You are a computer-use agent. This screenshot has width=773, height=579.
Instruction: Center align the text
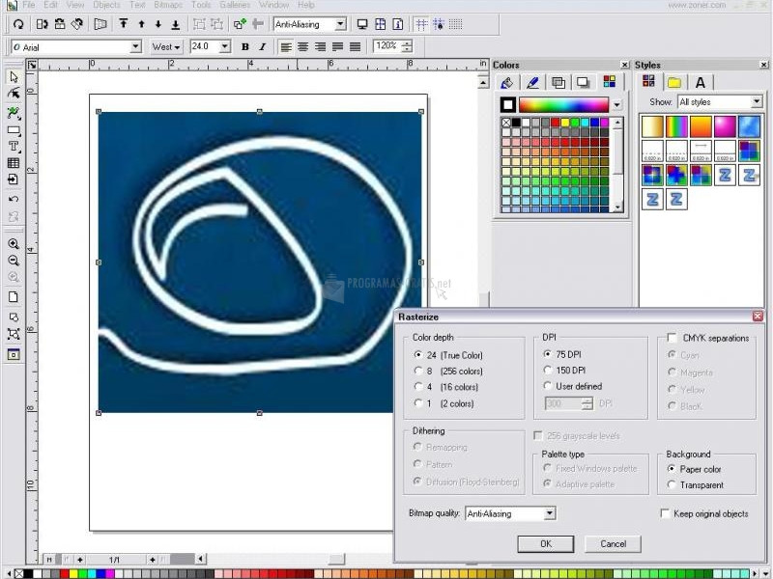pos(303,46)
